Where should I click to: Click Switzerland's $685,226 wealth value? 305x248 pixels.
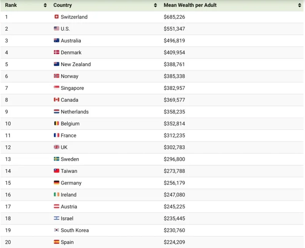[x=174, y=17]
